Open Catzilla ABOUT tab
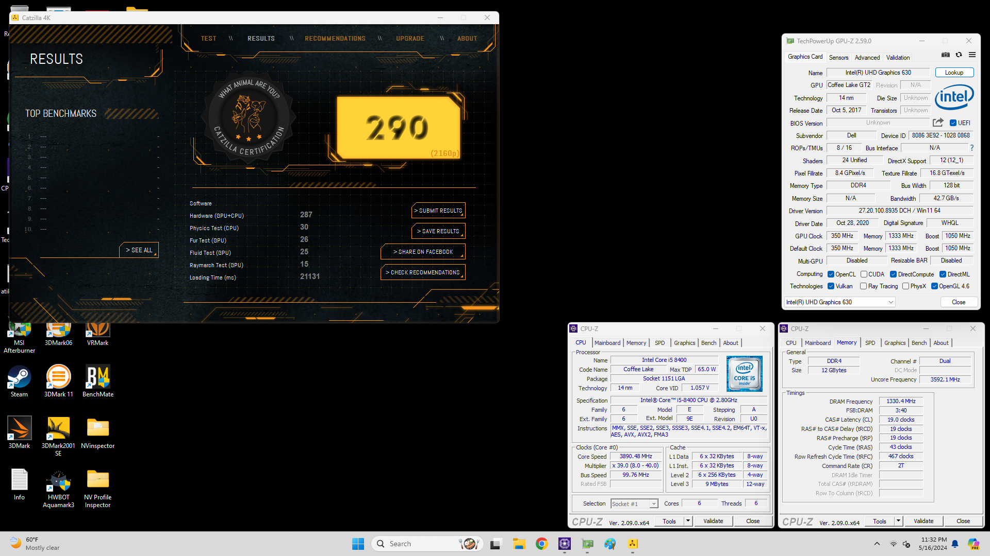Screen dimensions: 990x556 [467, 38]
